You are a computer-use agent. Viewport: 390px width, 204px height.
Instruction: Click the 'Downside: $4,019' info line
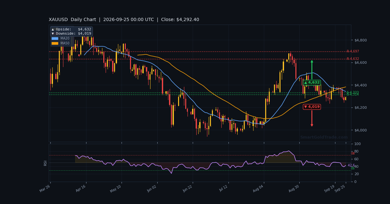[x=71, y=34]
